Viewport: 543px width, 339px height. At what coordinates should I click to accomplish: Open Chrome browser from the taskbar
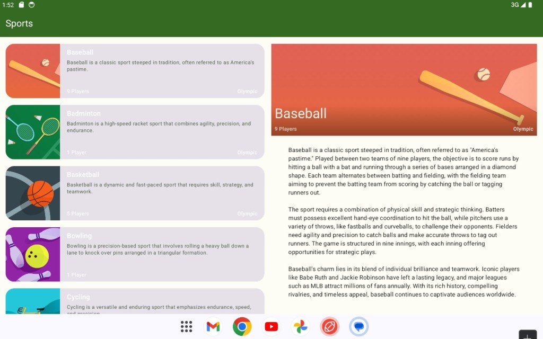pos(242,326)
